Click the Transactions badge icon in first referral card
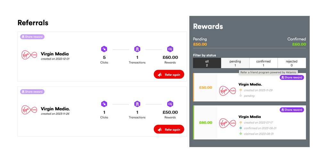The image size is (320, 149). tap(137, 49)
